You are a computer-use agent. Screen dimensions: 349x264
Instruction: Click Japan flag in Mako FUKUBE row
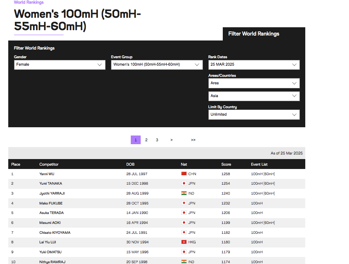pyautogui.click(x=184, y=203)
